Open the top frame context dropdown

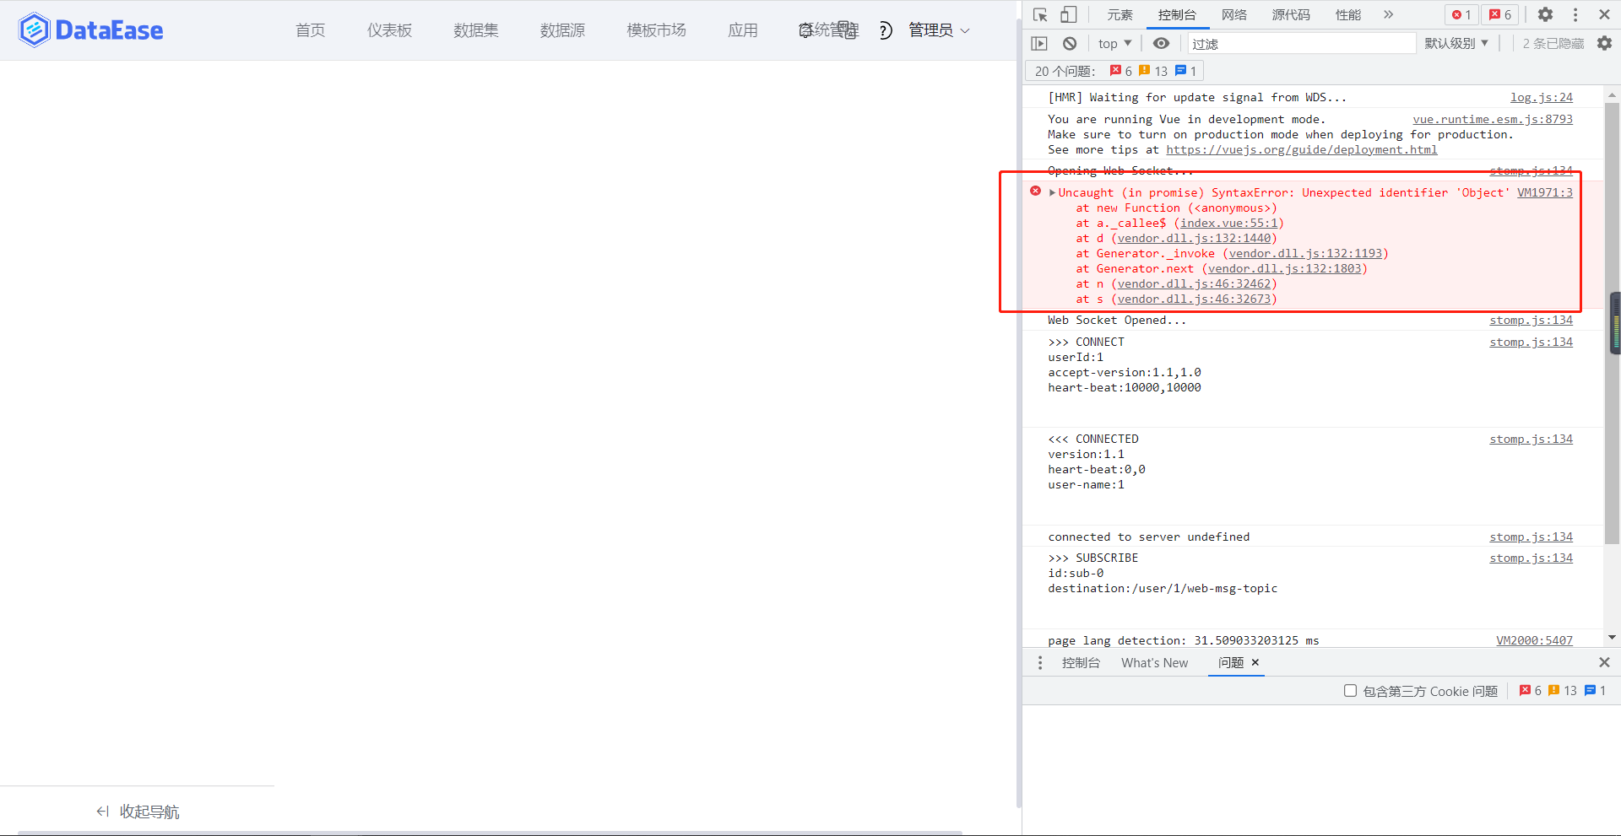pos(1114,43)
